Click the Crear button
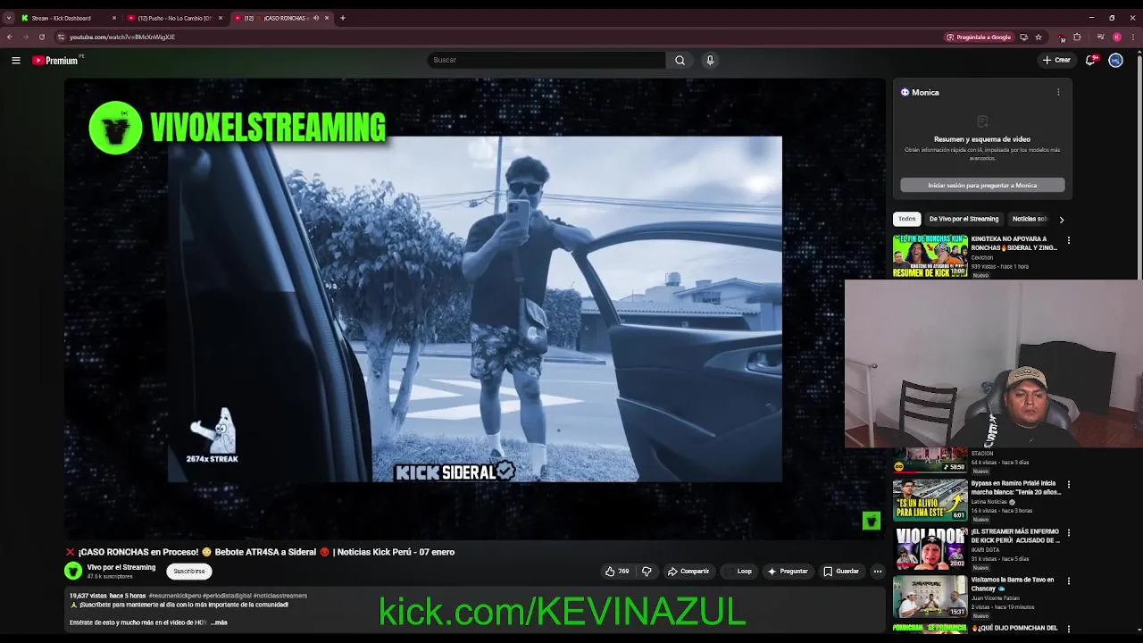This screenshot has width=1143, height=643. coord(1056,60)
